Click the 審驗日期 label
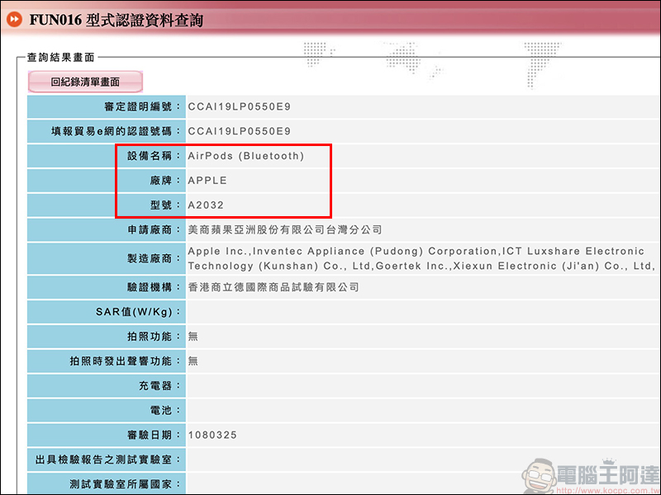 pos(154,435)
